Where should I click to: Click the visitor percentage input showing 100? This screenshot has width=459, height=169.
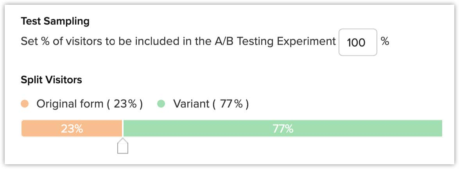357,42
